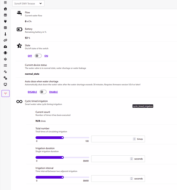
Task: Click the DISABLE link for auto close
Action: [32, 92]
